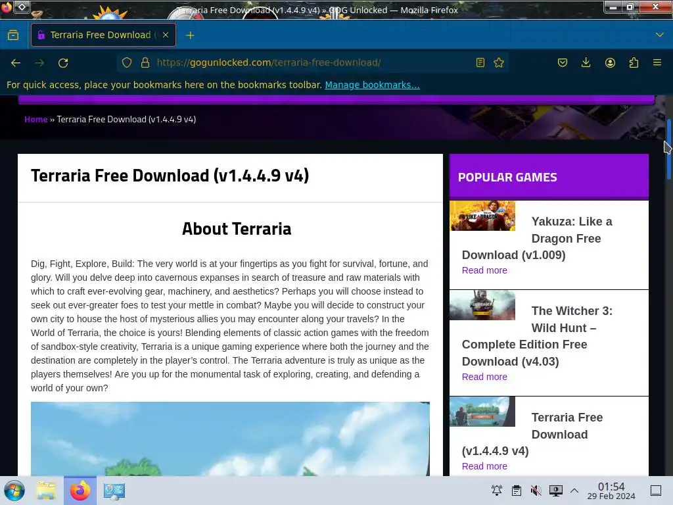Open Firefox application hamburger menu

coord(657,62)
